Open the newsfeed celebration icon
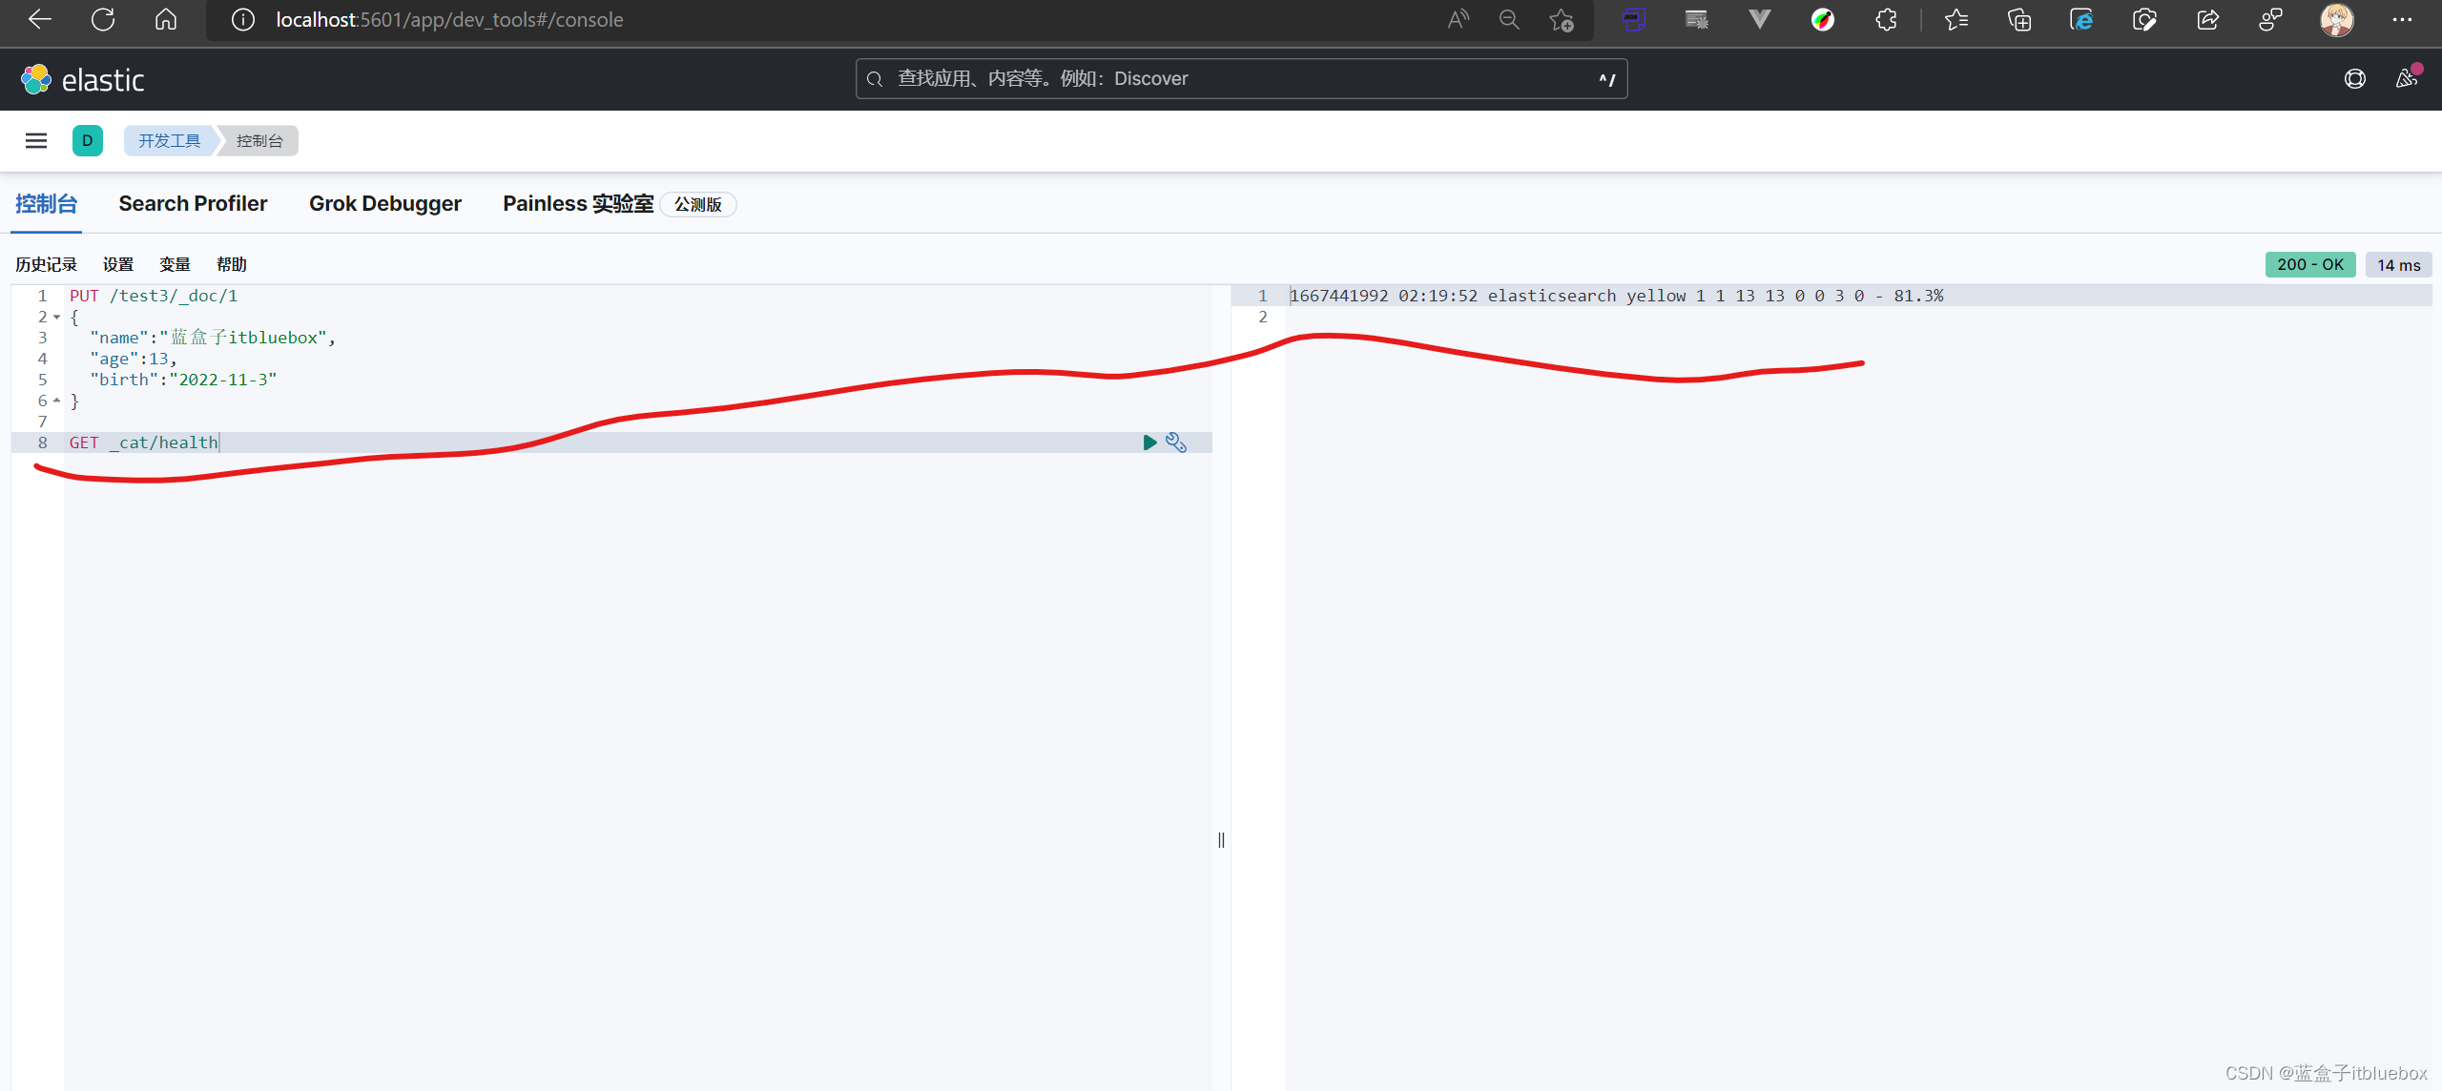Screen dimensions: 2442x1091 tap(2407, 79)
